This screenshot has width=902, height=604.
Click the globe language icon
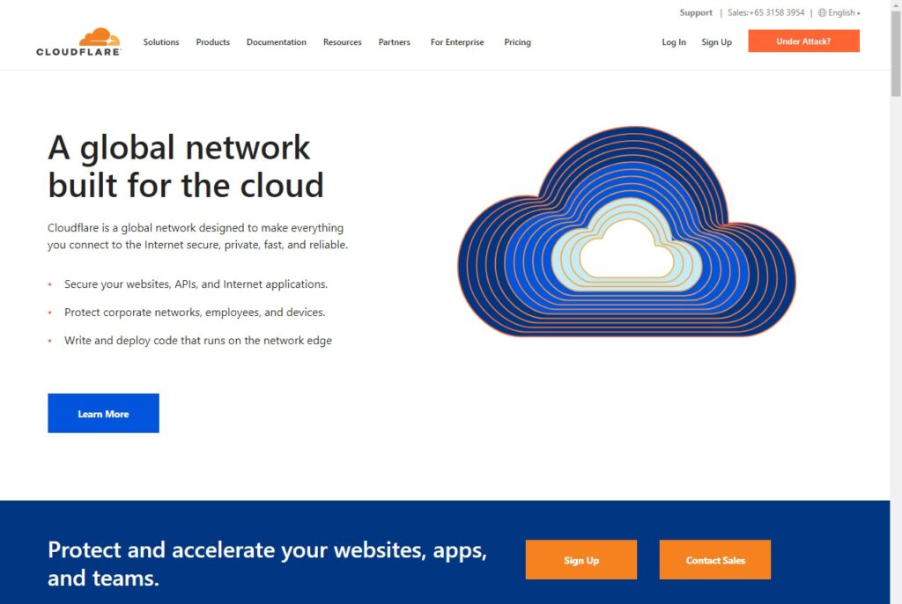(x=822, y=12)
